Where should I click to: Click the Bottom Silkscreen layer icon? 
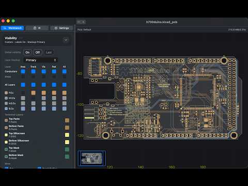(x=6, y=142)
